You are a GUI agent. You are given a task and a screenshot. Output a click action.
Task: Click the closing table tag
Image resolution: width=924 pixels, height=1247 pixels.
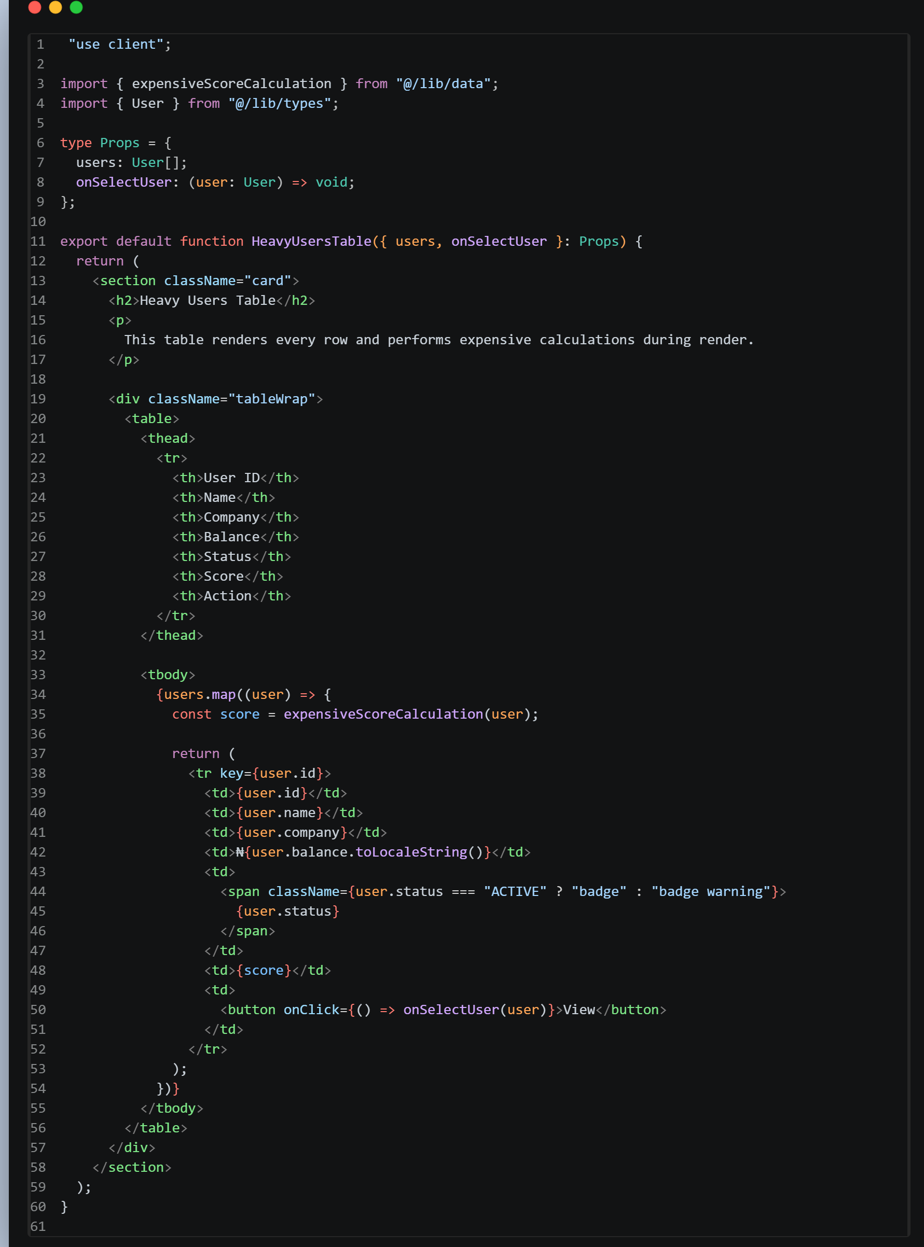156,1128
